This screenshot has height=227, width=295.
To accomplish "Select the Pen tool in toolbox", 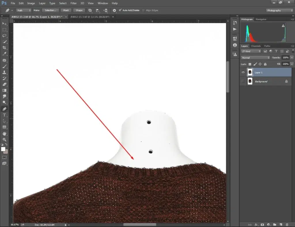I will (5, 109).
